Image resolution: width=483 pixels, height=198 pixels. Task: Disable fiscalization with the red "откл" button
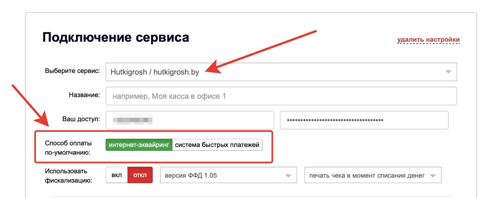click(140, 175)
